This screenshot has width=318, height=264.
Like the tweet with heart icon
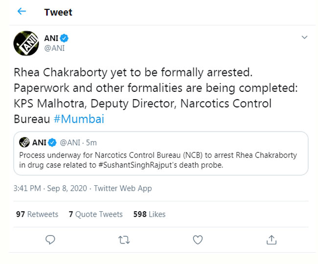pos(198,240)
